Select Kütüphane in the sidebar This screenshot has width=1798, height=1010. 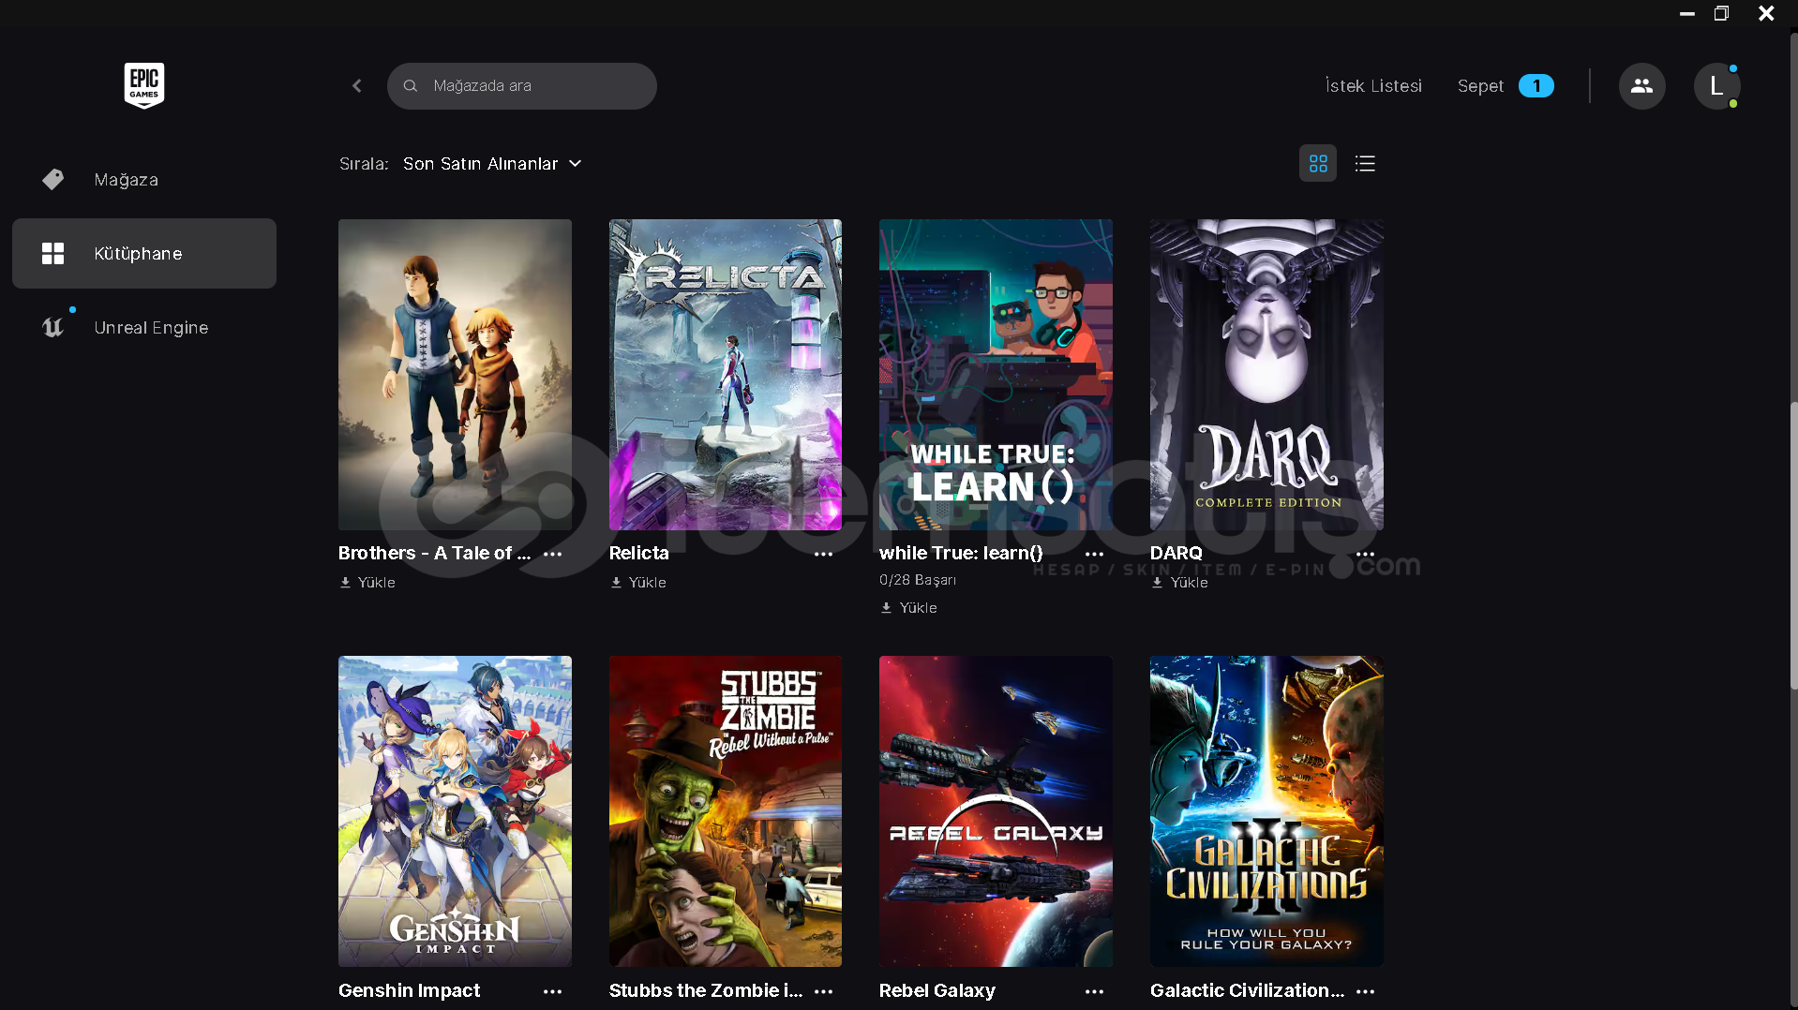(x=144, y=253)
